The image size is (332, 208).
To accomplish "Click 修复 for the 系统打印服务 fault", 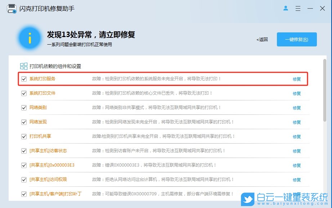I will [x=296, y=79].
